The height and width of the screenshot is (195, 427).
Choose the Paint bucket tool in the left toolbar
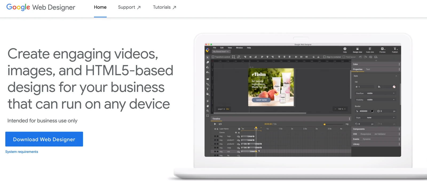pyautogui.click(x=208, y=94)
